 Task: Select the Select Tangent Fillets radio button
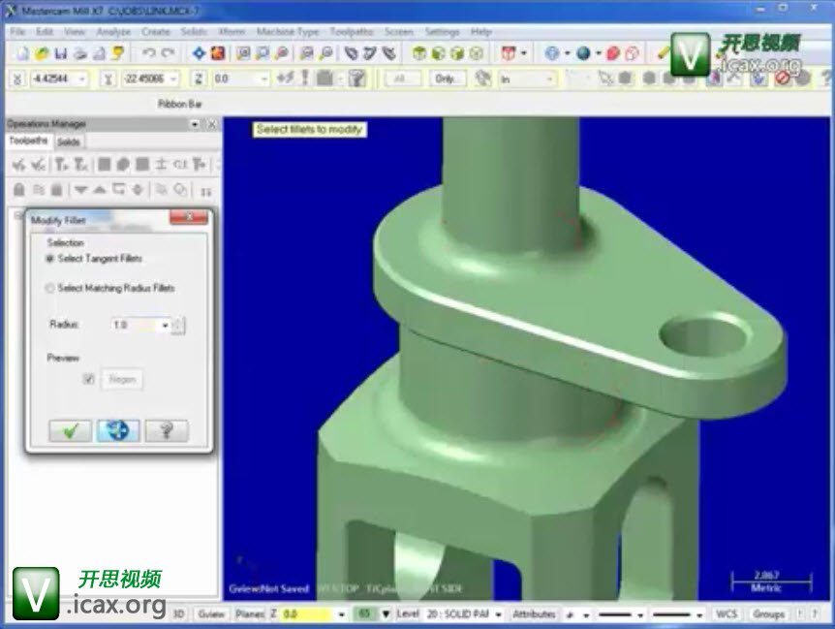(x=50, y=259)
